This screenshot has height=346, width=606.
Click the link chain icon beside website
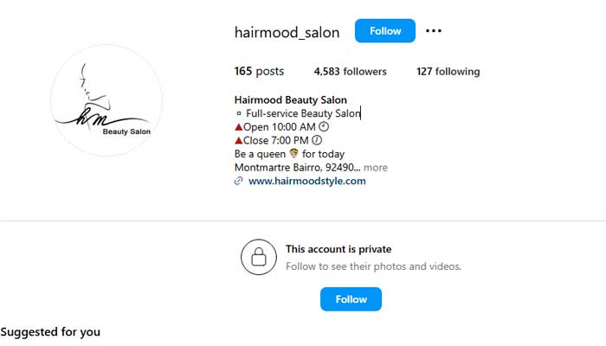(238, 181)
